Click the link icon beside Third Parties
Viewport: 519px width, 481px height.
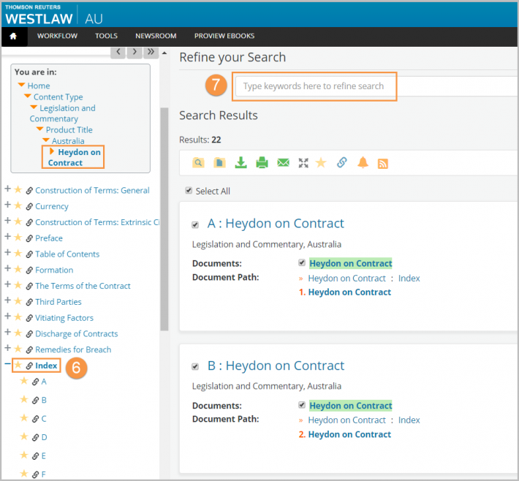click(x=29, y=302)
